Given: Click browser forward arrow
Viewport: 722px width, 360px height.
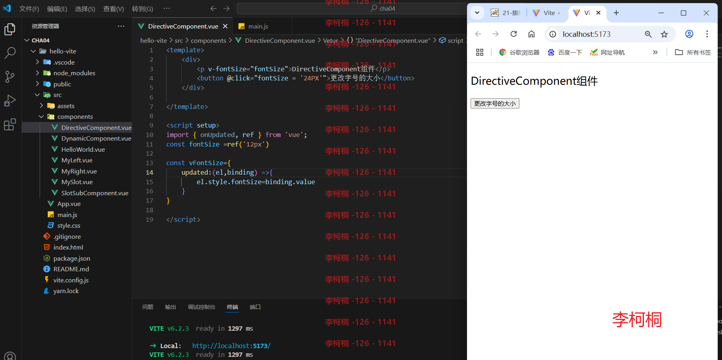Looking at the screenshot, I should (x=496, y=34).
